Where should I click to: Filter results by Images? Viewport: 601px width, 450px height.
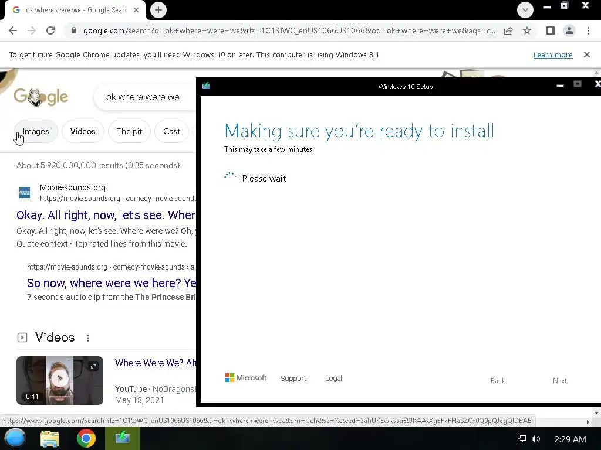[x=36, y=131]
